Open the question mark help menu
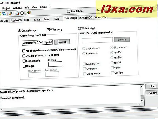 click(50, 7)
